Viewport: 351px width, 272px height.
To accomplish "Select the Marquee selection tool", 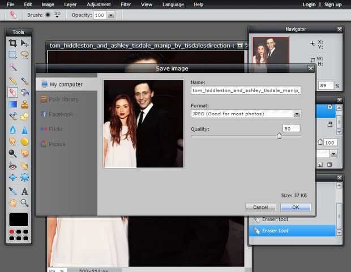I will 13,54.
